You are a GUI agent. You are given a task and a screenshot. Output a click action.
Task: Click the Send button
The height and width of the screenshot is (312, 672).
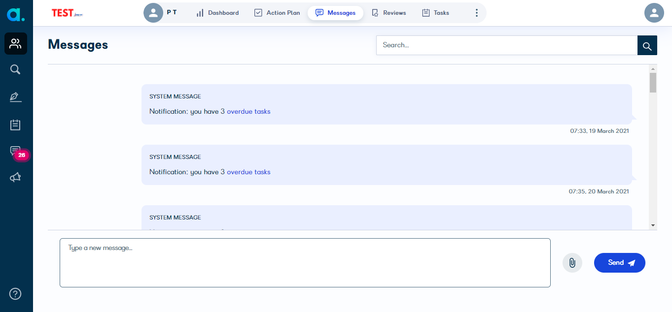(x=620, y=263)
